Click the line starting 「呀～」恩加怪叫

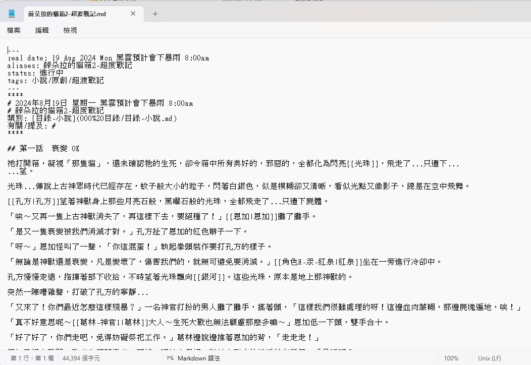(x=140, y=247)
